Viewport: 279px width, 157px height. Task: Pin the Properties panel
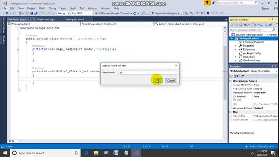(x=272, y=66)
